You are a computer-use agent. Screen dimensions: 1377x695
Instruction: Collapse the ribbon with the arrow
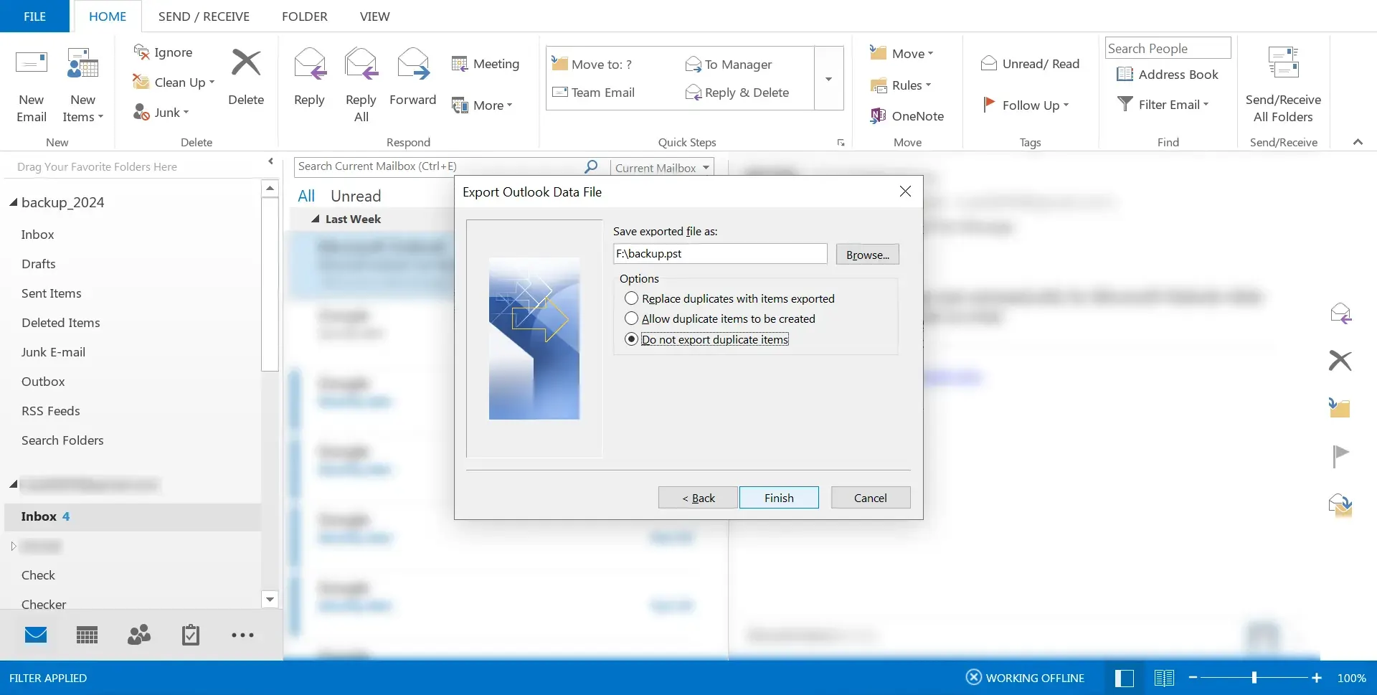coord(1358,142)
